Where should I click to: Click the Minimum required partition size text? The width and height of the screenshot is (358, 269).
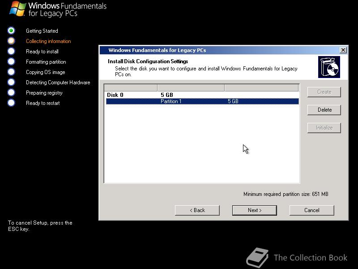[286, 194]
